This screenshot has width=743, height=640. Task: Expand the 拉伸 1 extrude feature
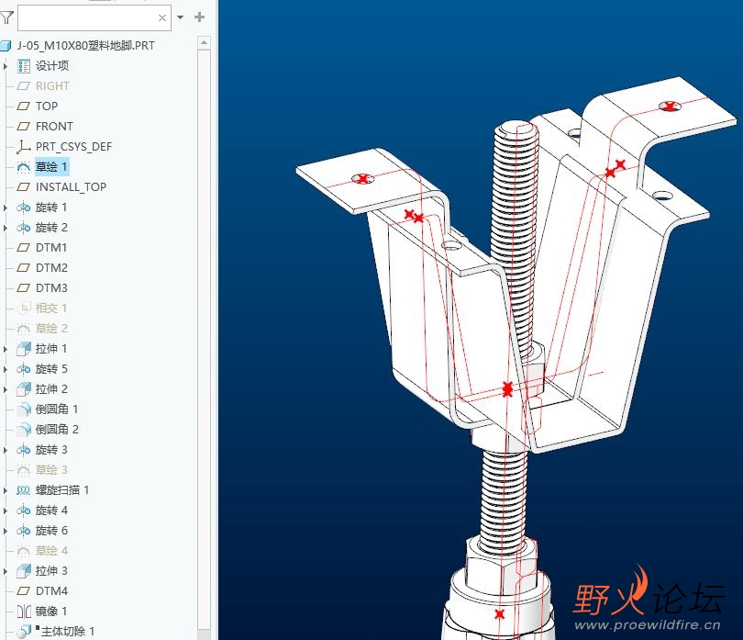tap(6, 349)
